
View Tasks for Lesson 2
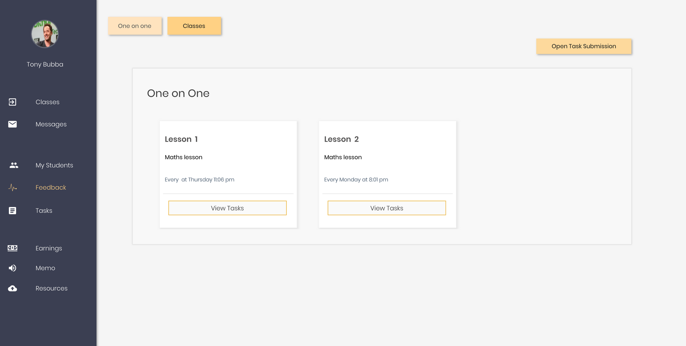click(x=387, y=208)
